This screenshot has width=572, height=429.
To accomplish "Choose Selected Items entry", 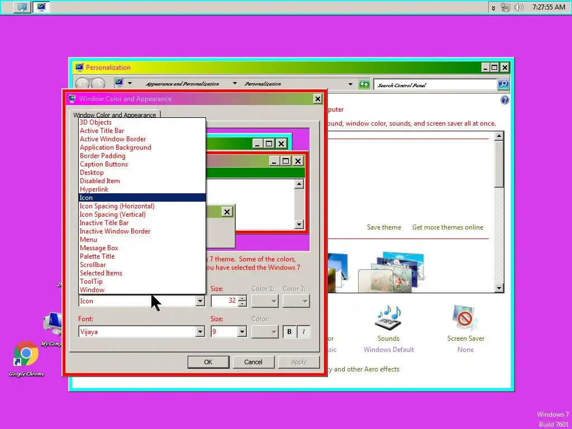I will click(x=142, y=273).
